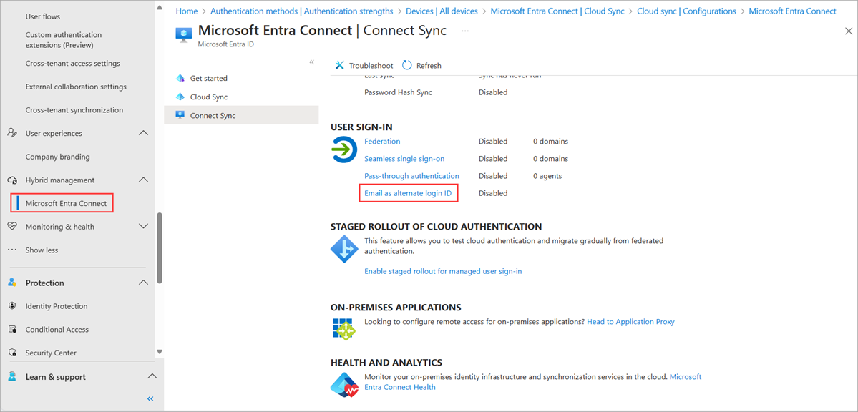Image resolution: width=858 pixels, height=412 pixels.
Task: Click the Show less ellipsis icon
Action: tap(13, 250)
